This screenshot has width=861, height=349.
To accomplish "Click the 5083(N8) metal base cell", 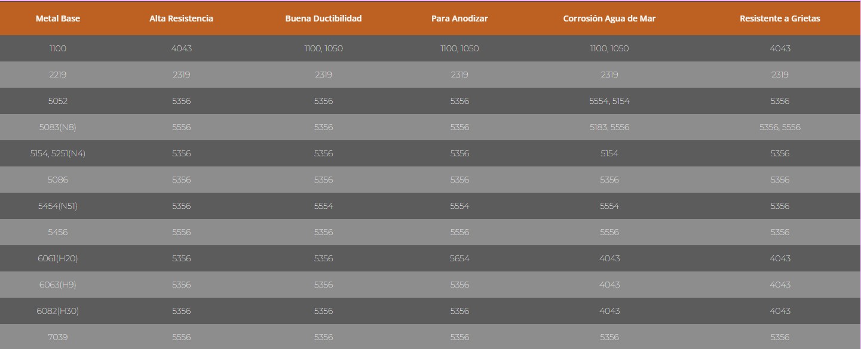I will (58, 127).
